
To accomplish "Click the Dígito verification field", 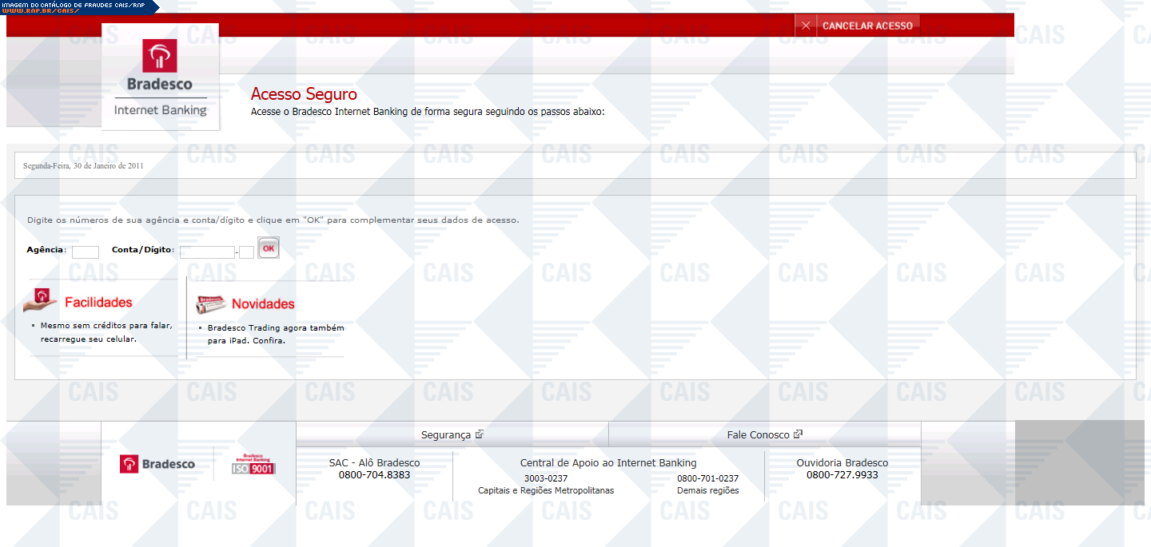I will coord(246,252).
